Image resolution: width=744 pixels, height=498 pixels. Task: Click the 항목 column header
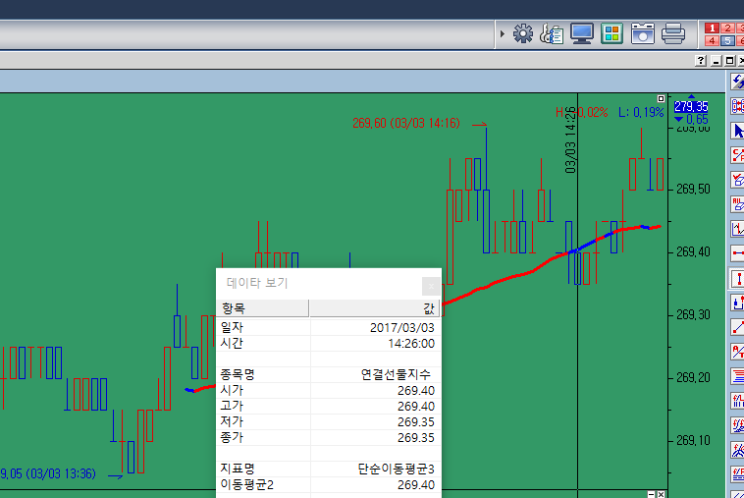[262, 308]
